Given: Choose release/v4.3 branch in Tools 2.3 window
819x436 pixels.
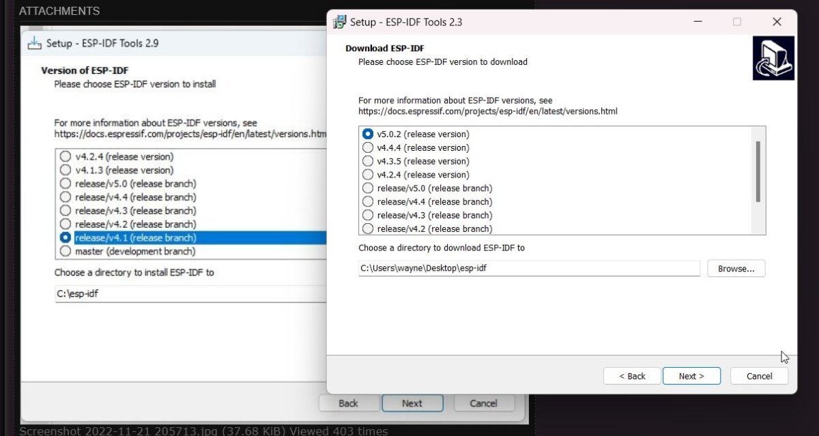Looking at the screenshot, I should [x=369, y=216].
